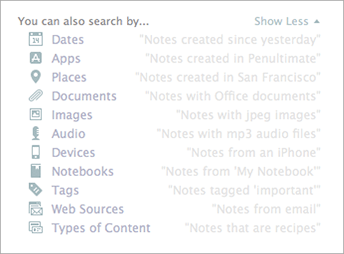Screen dimensions: 344x254
Task: Choose the Documents paperclip icon
Action: pos(36,96)
